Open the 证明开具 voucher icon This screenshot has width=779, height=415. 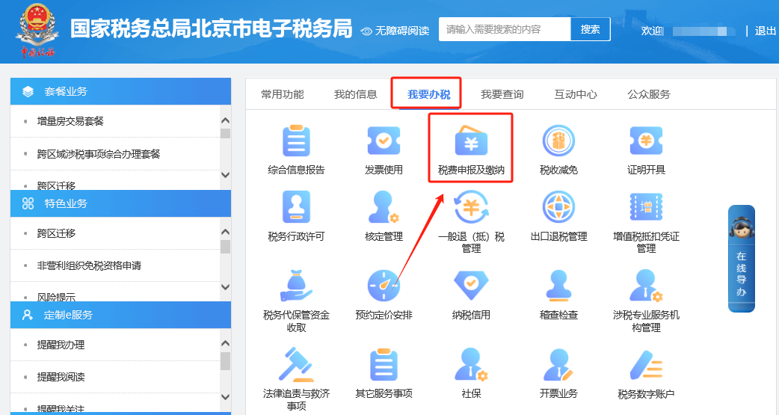click(x=646, y=141)
